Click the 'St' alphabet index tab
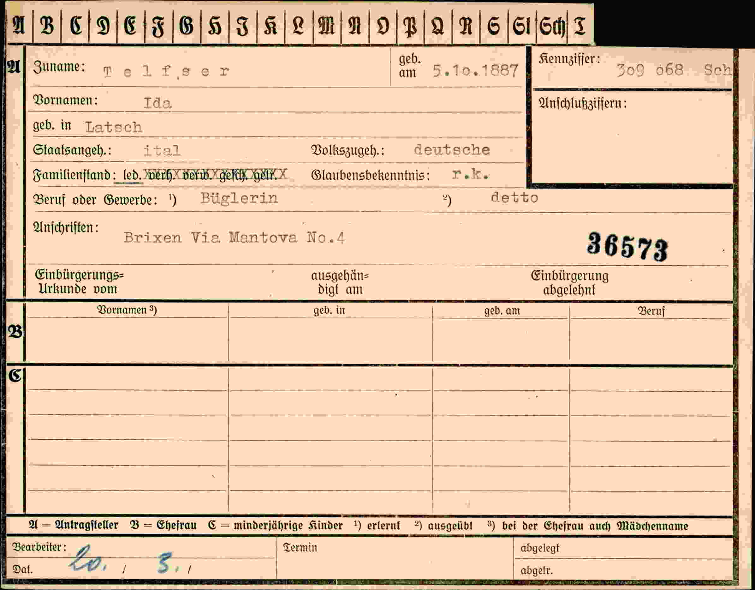Screen dimensions: 755x590 [x=522, y=26]
